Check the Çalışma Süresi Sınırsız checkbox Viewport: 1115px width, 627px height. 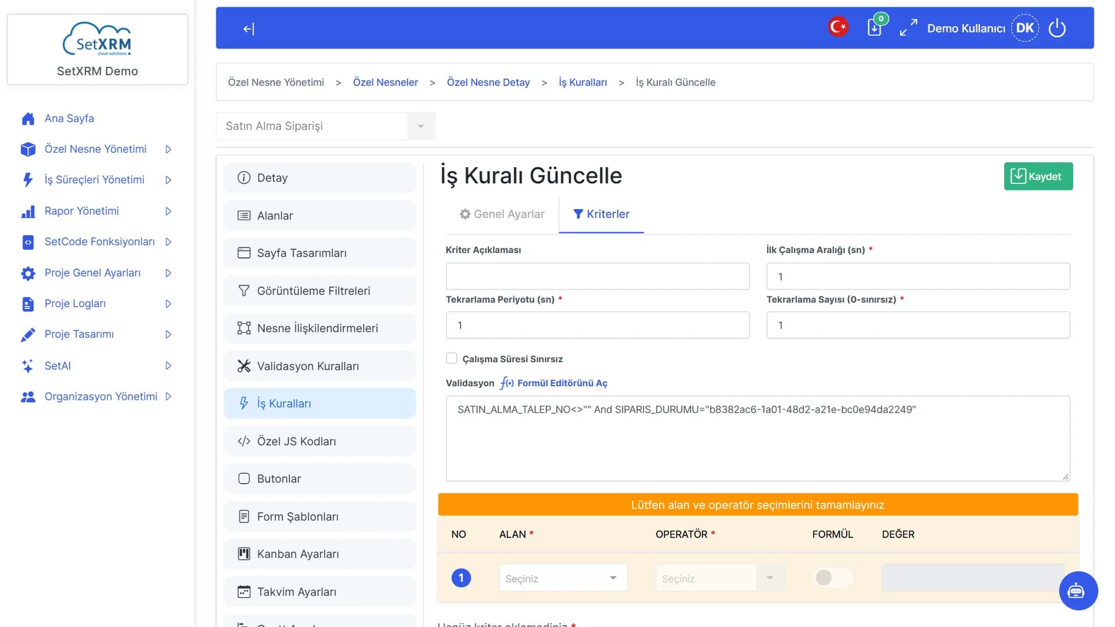click(451, 358)
